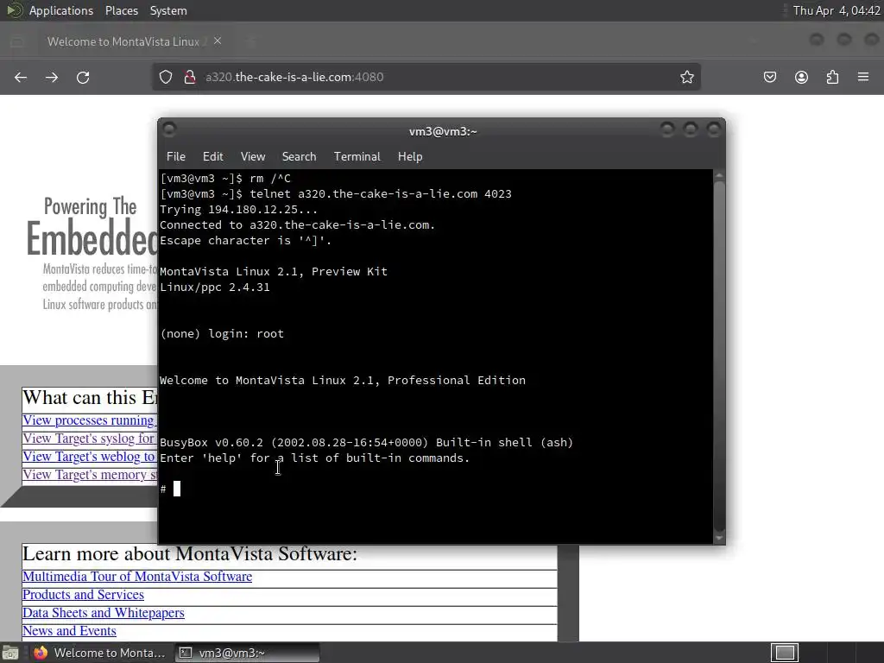View insecure connection lock icon
The height and width of the screenshot is (663, 884).
[x=190, y=77]
